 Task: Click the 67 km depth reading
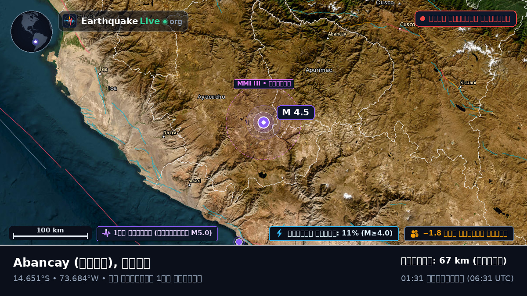[454, 261]
